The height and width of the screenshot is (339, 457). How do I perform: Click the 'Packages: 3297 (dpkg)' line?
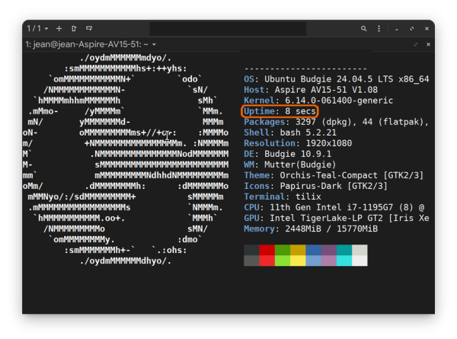[337, 122]
